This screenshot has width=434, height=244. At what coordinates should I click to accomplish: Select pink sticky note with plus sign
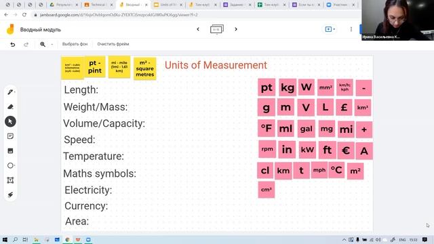tap(364, 129)
